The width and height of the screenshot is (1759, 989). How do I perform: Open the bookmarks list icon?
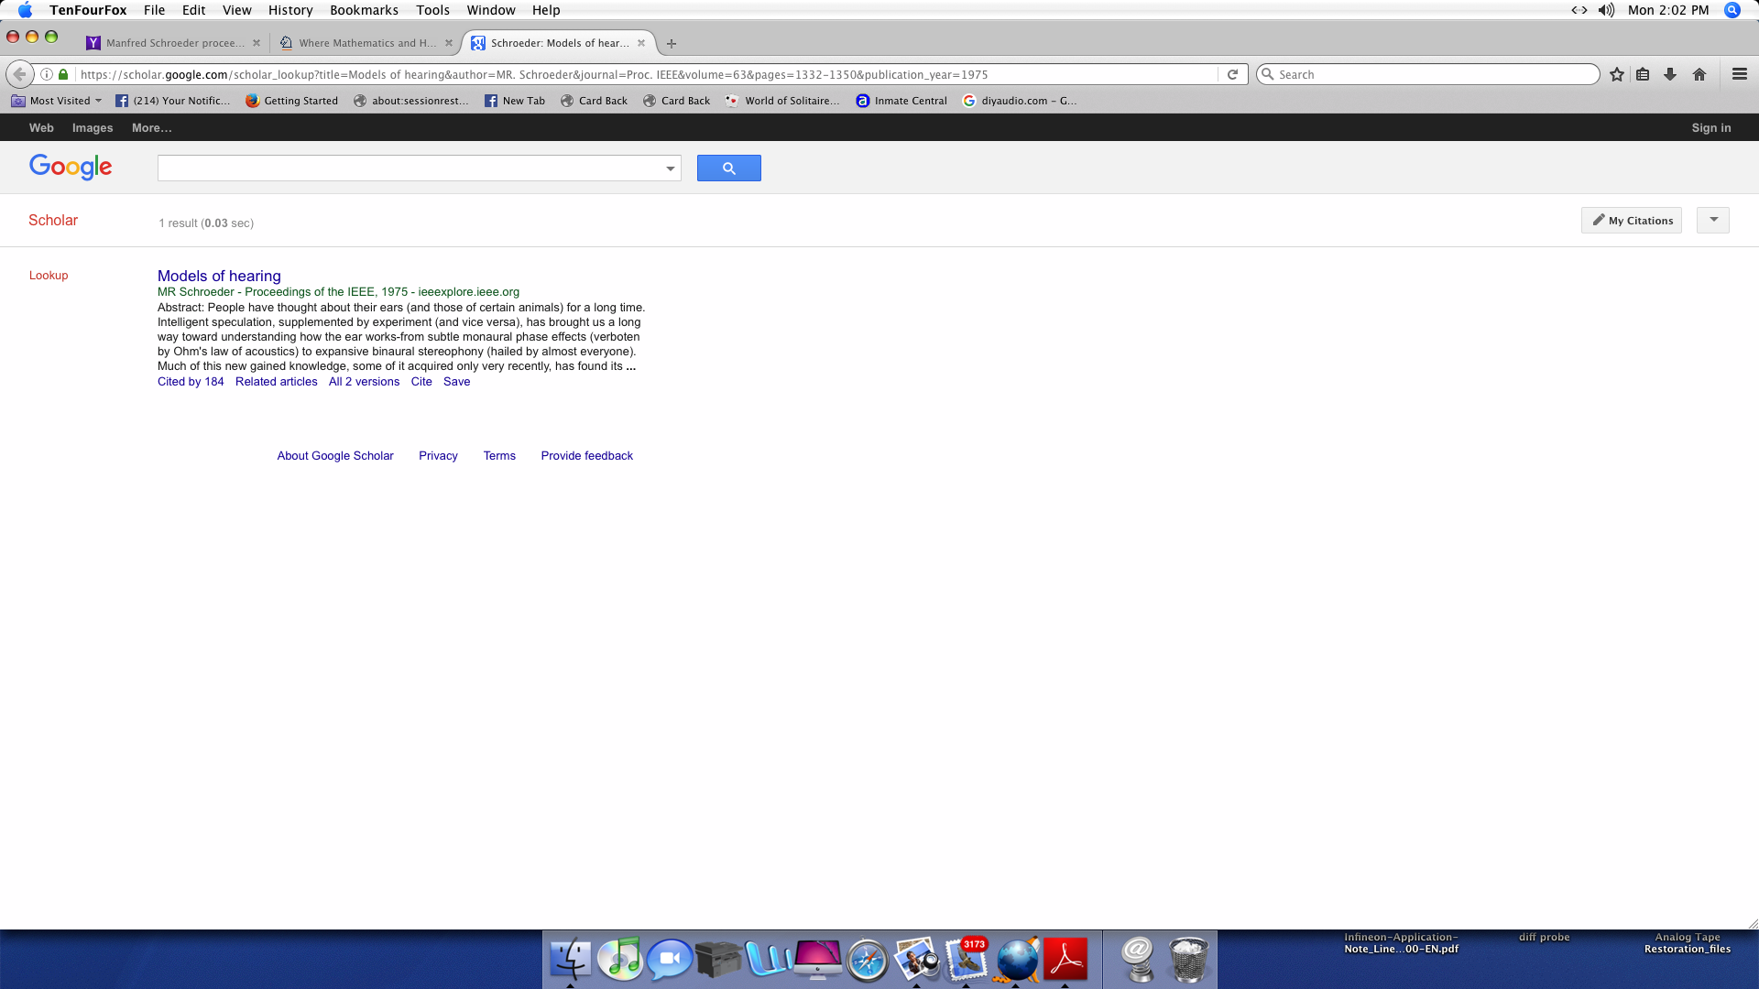click(1643, 74)
